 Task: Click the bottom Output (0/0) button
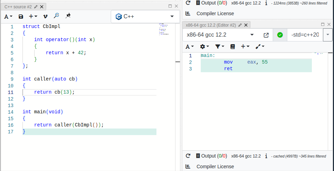tap(211, 156)
